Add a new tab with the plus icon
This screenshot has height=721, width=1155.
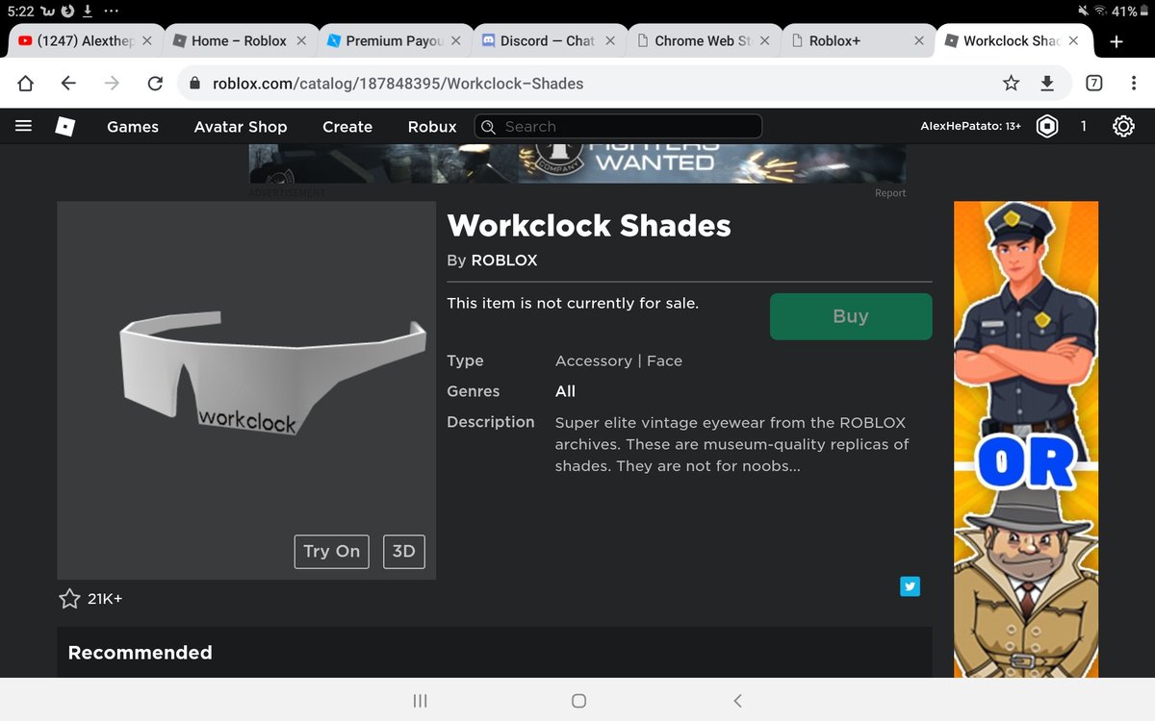(x=1116, y=41)
